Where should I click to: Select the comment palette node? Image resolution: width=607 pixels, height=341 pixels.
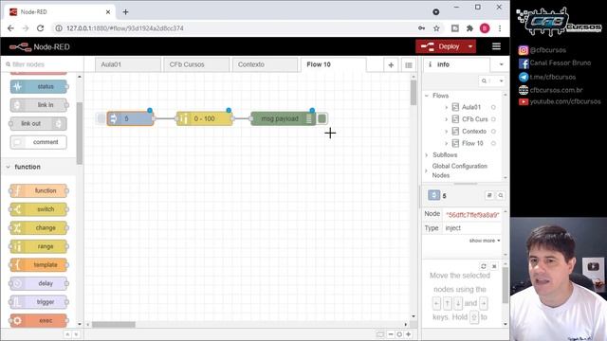point(38,142)
